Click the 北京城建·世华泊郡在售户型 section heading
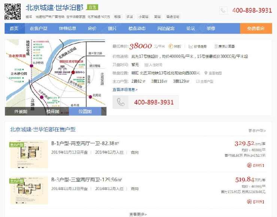 (43, 129)
